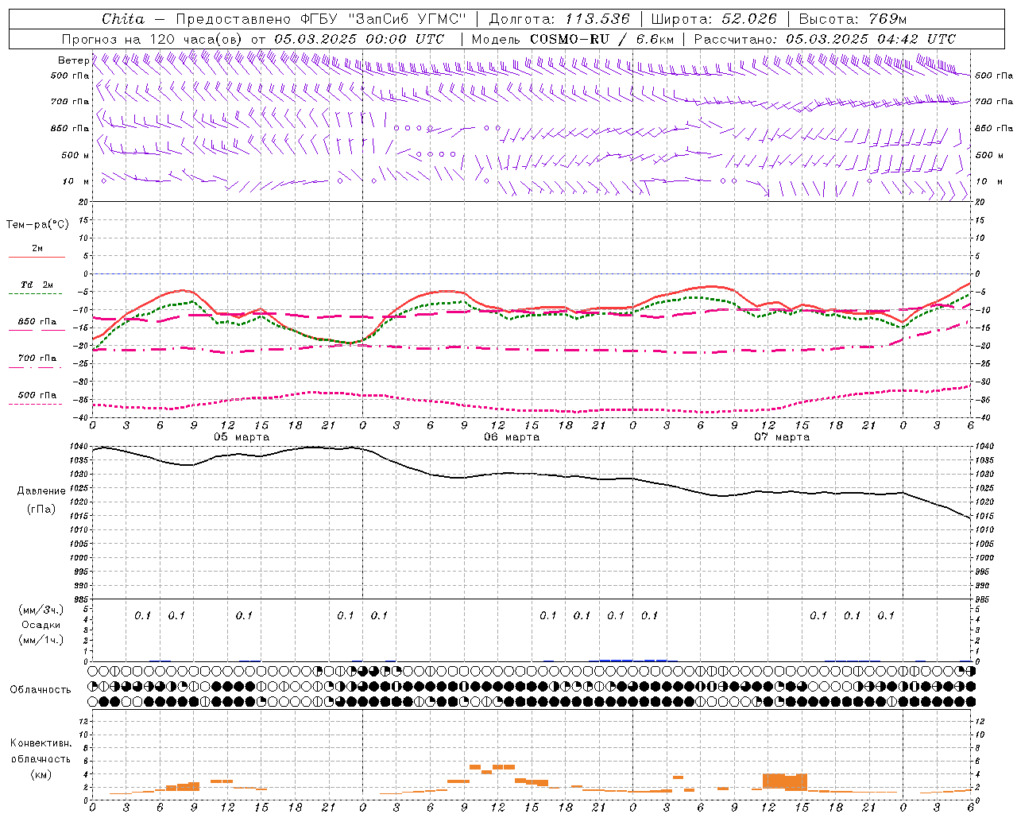The width and height of the screenshot is (1017, 814).
Task: Click "500 гПа" wind label on right side
Action: pyautogui.click(x=994, y=76)
